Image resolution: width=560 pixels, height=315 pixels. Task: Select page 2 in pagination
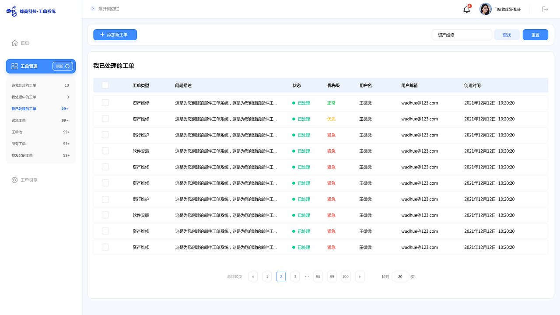281,276
